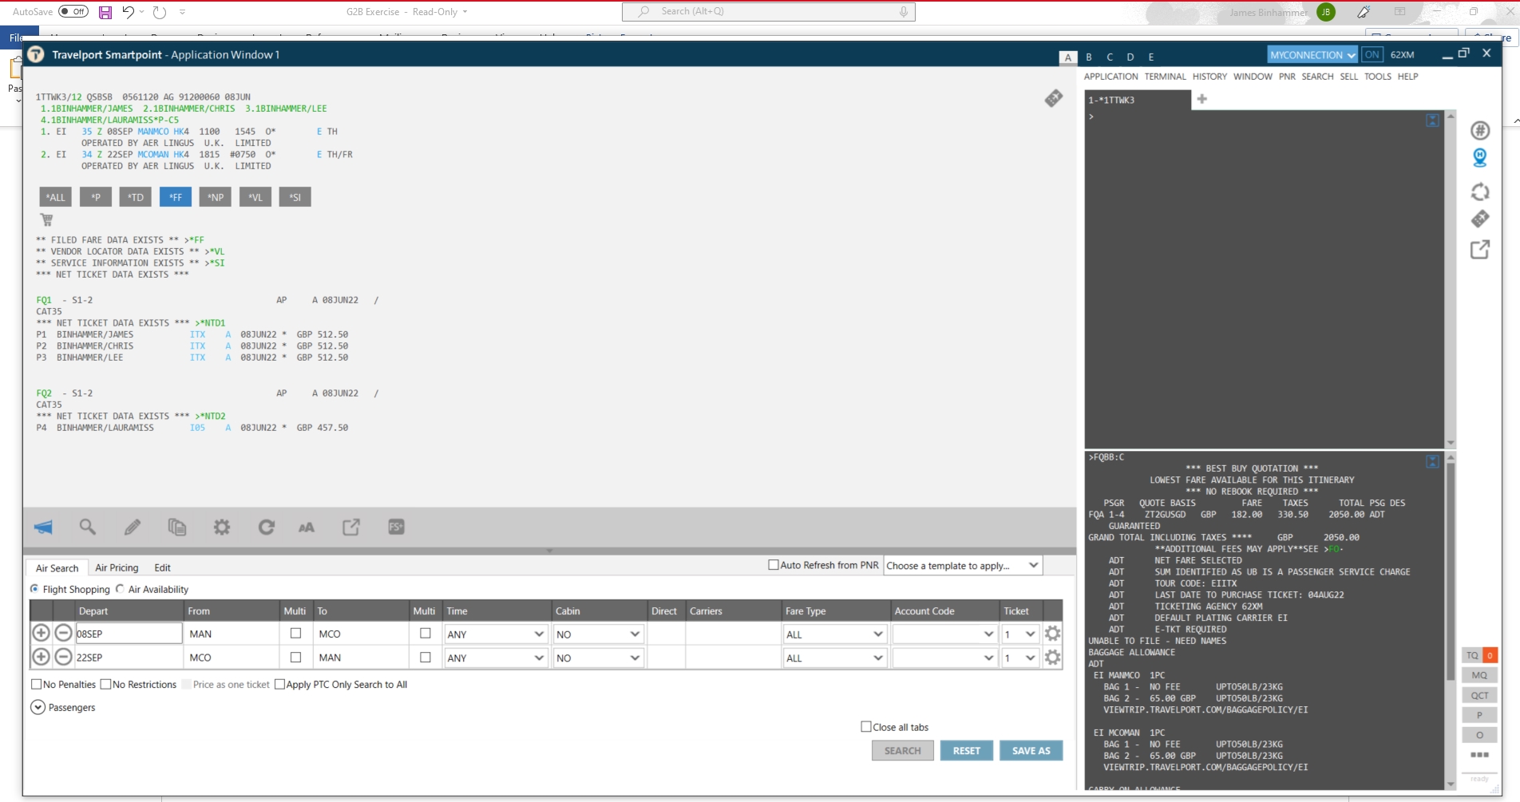The width and height of the screenshot is (1520, 802).
Task: Click the RESET button
Action: pos(967,751)
